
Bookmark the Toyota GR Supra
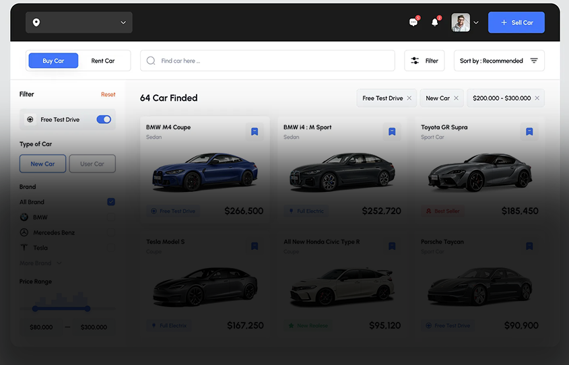pos(529,131)
